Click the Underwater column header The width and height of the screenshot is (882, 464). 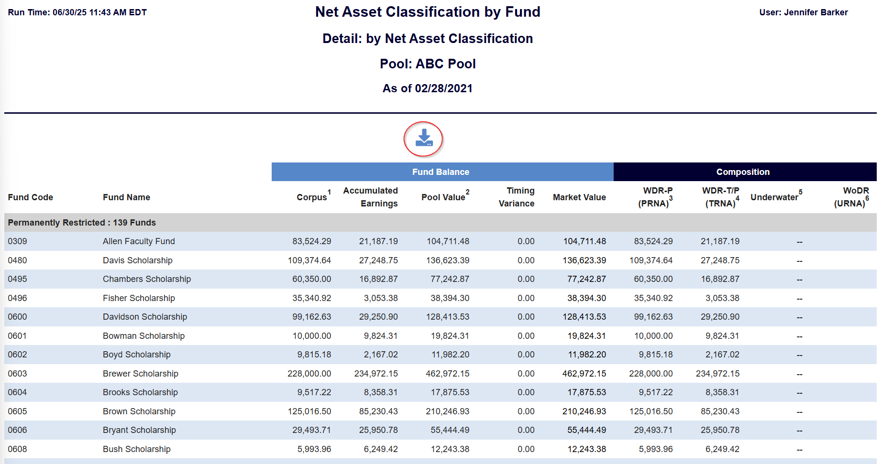776,196
